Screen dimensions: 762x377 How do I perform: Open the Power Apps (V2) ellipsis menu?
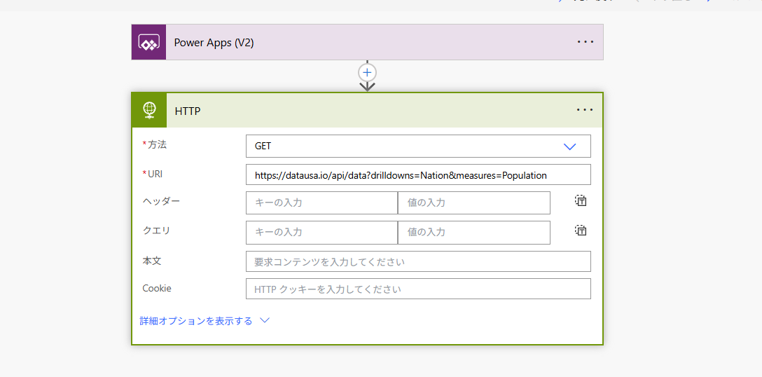pos(586,42)
